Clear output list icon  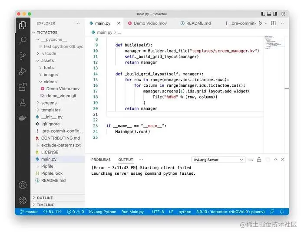coord(251,160)
